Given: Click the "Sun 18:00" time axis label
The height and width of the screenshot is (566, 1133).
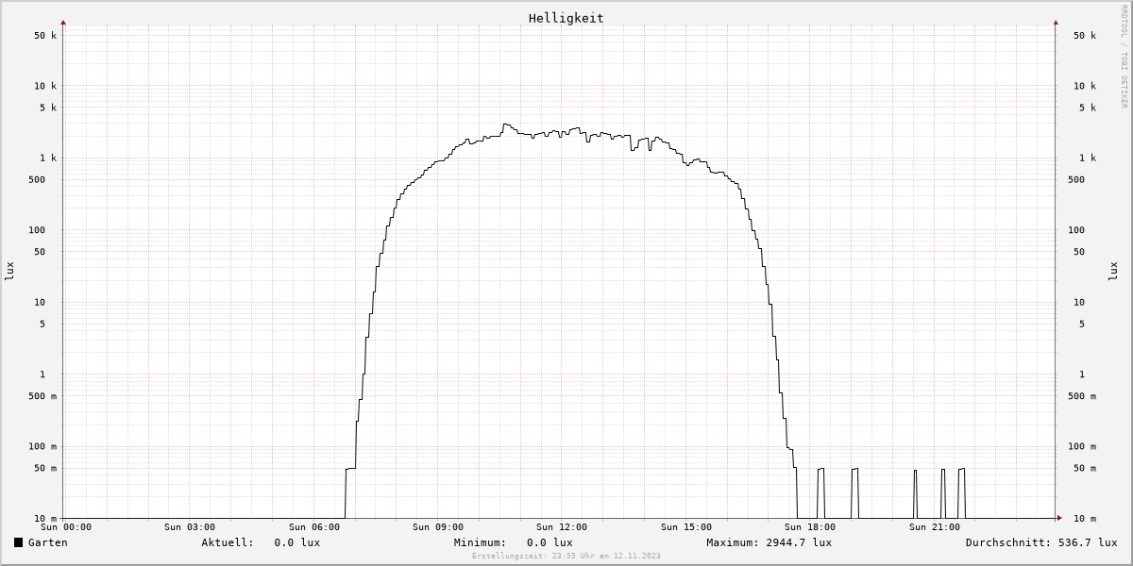Looking at the screenshot, I should [810, 527].
